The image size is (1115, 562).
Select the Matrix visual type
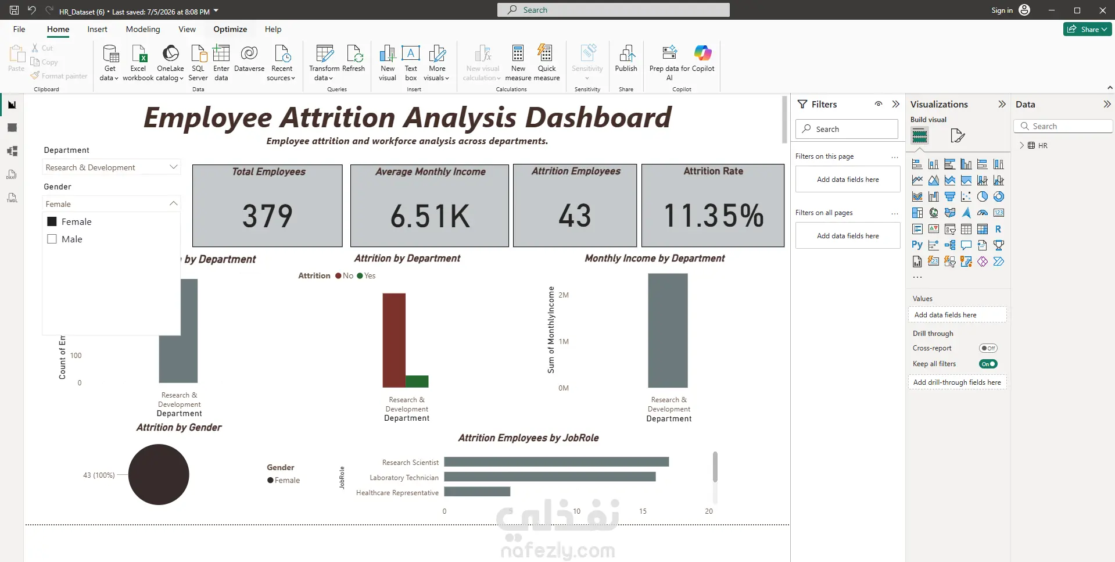pos(983,229)
